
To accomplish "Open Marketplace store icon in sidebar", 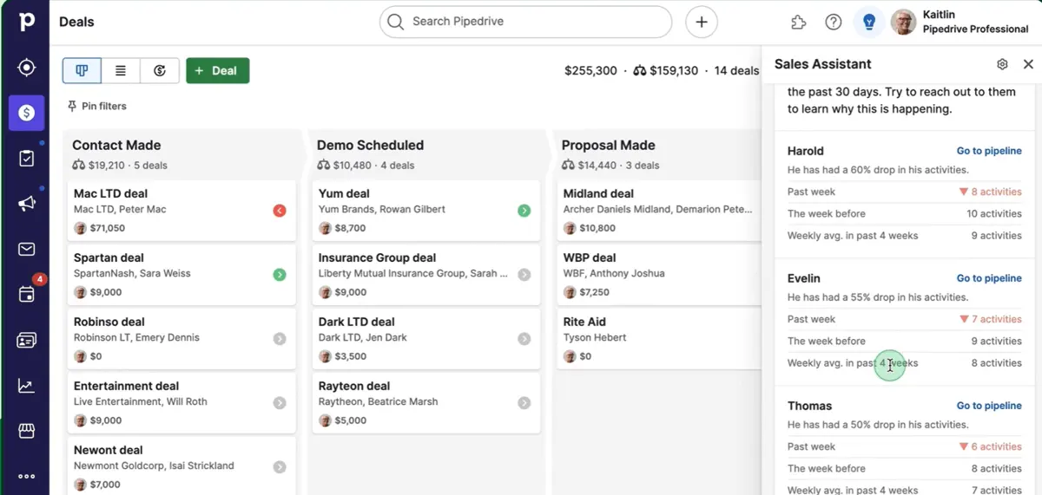I will click(x=26, y=431).
